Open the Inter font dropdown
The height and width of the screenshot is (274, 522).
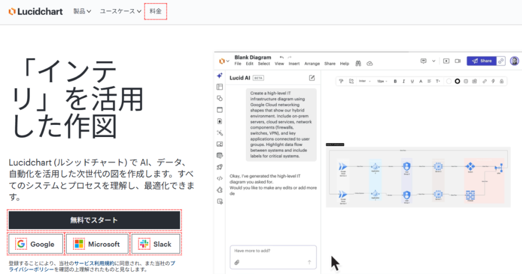click(x=365, y=81)
